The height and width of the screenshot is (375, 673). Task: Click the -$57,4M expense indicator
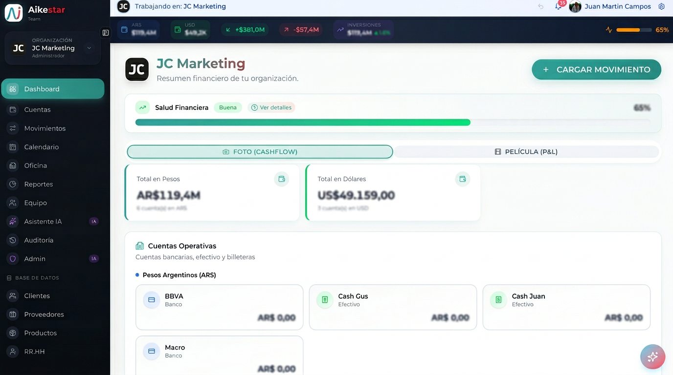pyautogui.click(x=301, y=30)
